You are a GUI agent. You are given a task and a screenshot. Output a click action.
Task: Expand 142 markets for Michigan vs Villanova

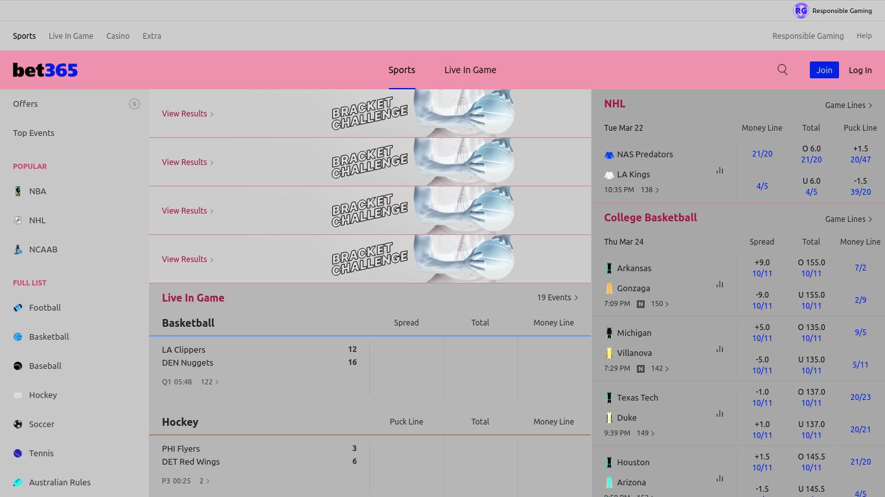click(660, 368)
